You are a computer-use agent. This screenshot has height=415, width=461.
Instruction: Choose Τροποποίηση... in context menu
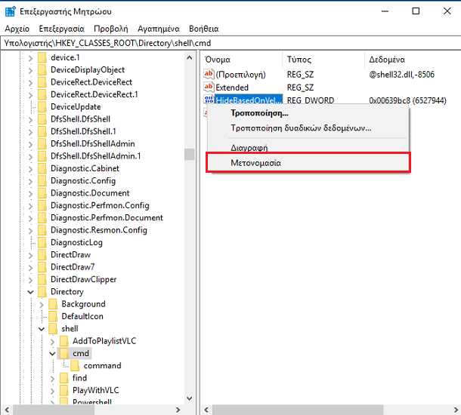308,113
